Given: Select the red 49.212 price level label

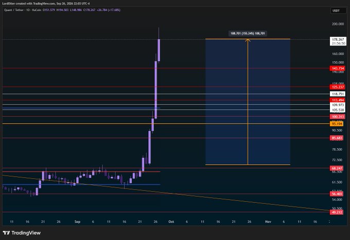Looking at the screenshot, I should [337, 212].
